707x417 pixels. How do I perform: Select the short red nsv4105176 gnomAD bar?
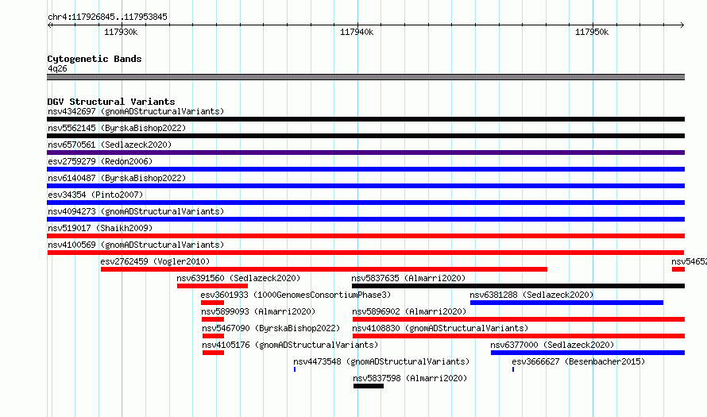pyautogui.click(x=213, y=353)
